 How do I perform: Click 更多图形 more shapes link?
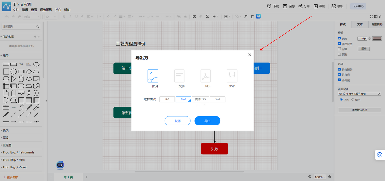tap(12, 177)
